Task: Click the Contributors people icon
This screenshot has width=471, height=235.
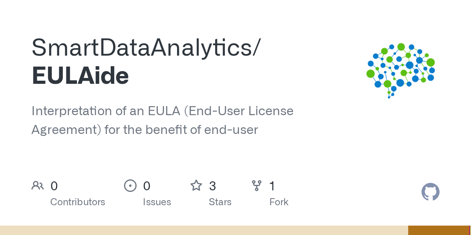Action: click(x=38, y=186)
